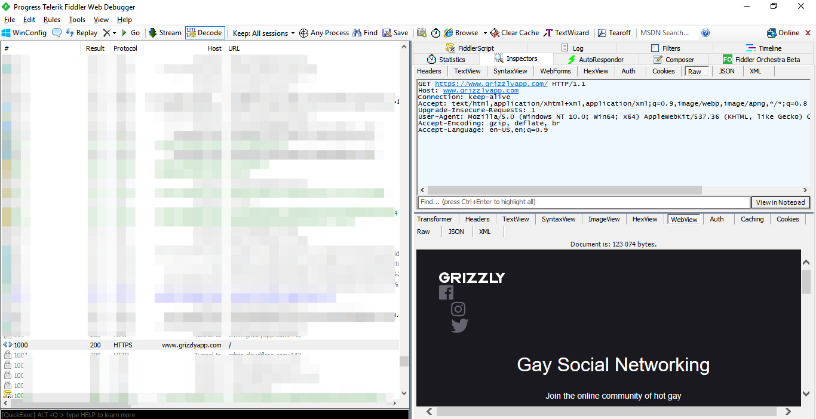Click the Twitter bird icon in the WebView
Viewport: 816px width, 419px height.
click(x=460, y=326)
